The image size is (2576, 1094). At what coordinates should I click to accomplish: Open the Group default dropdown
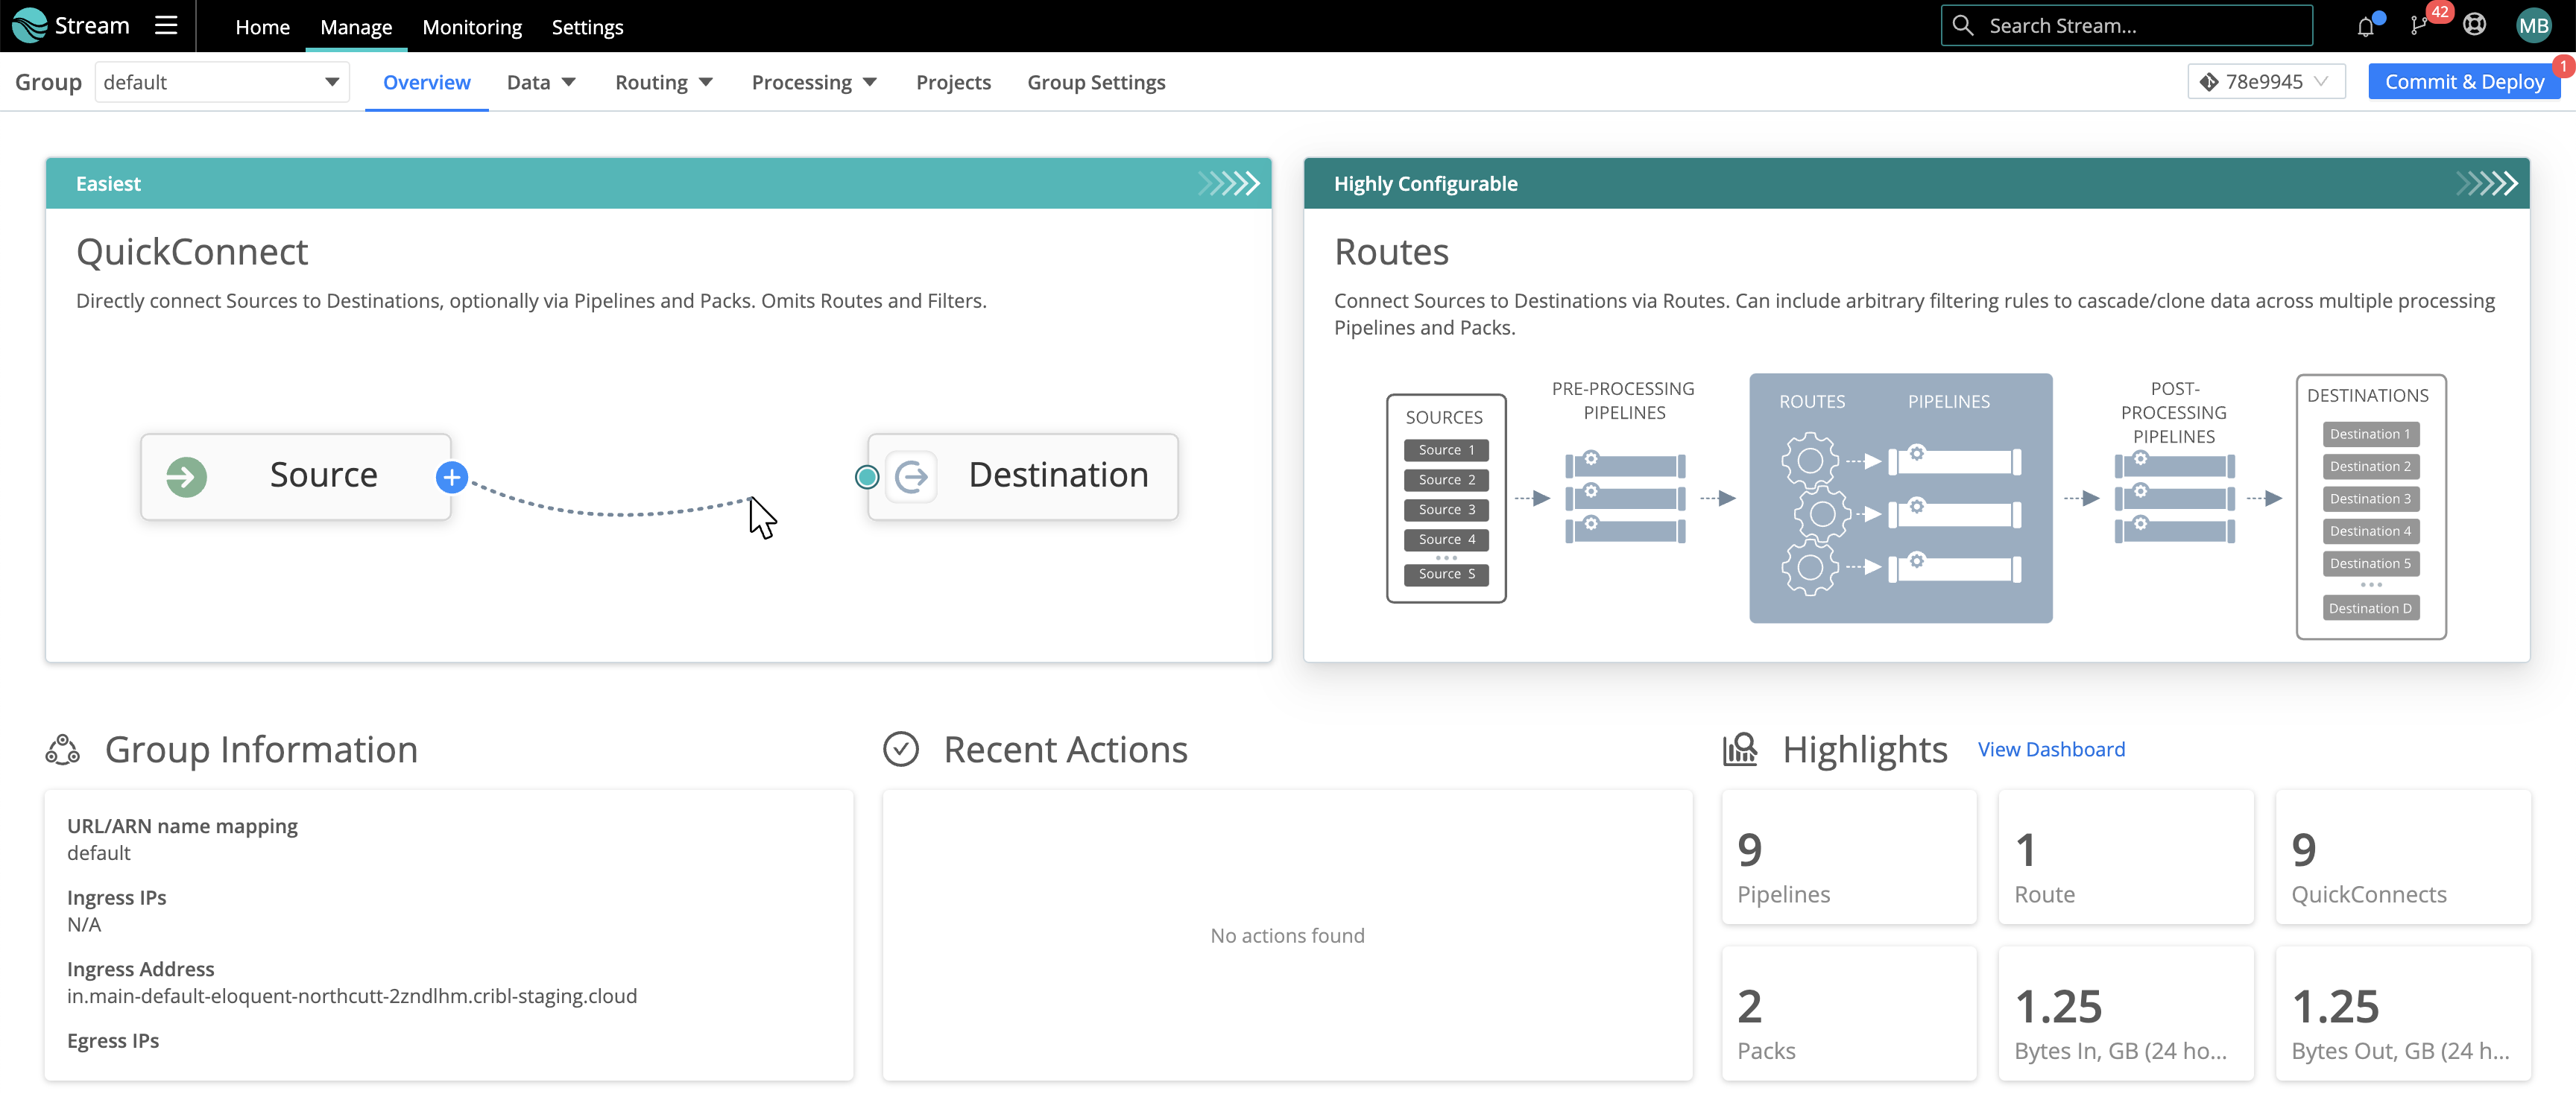pos(333,81)
